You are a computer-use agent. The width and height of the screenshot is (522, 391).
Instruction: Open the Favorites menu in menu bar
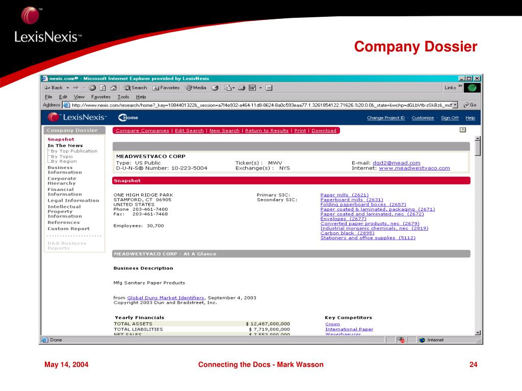click(100, 97)
